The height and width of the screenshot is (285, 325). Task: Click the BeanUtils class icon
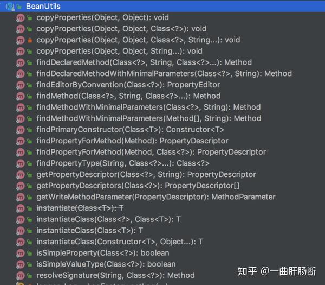pyautogui.click(x=10, y=7)
